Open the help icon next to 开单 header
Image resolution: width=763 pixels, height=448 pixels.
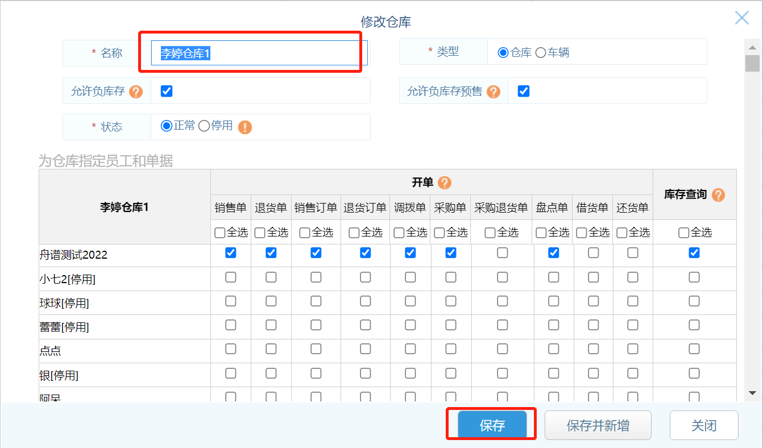tap(445, 182)
